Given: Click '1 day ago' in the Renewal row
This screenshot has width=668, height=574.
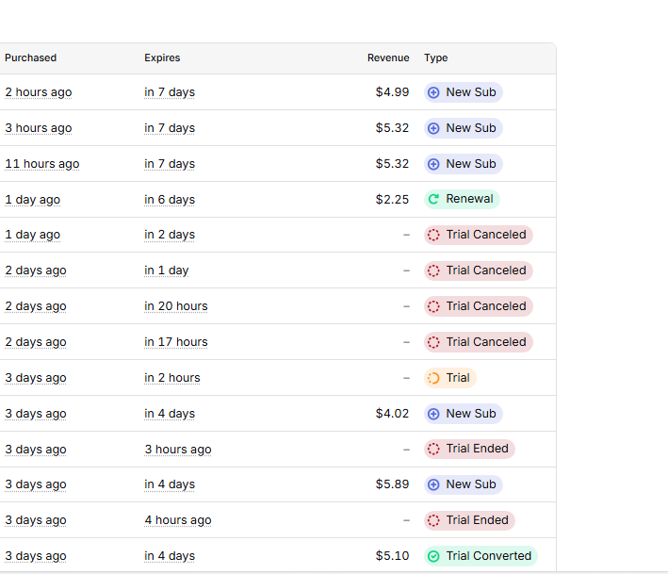Looking at the screenshot, I should (32, 200).
